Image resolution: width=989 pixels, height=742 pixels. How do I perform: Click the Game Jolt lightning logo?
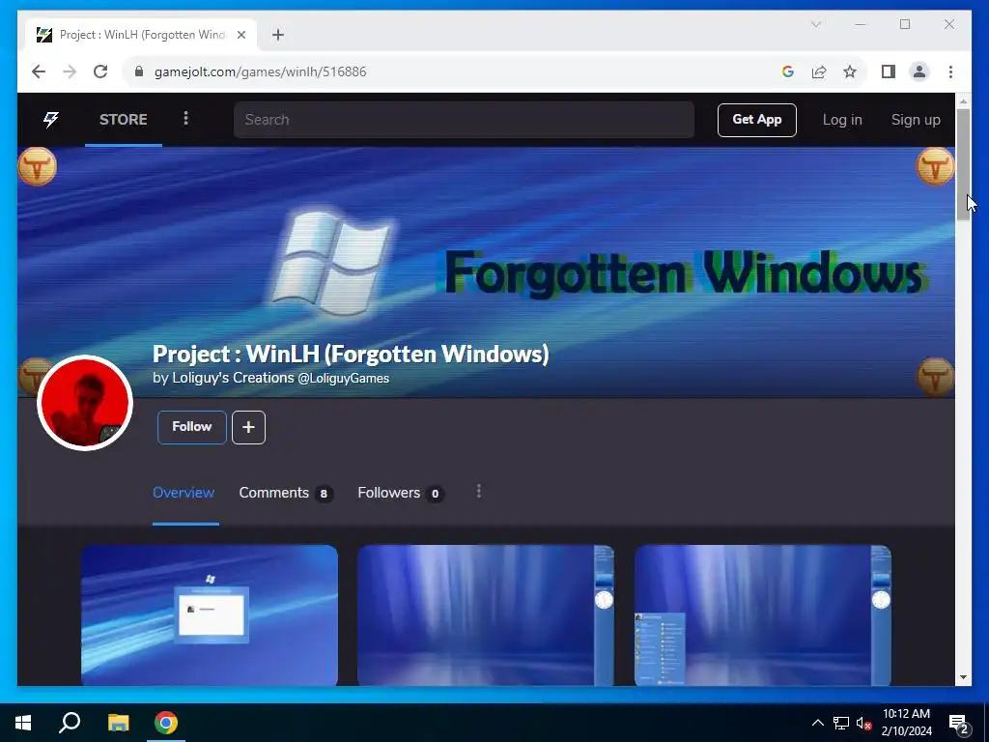click(50, 119)
